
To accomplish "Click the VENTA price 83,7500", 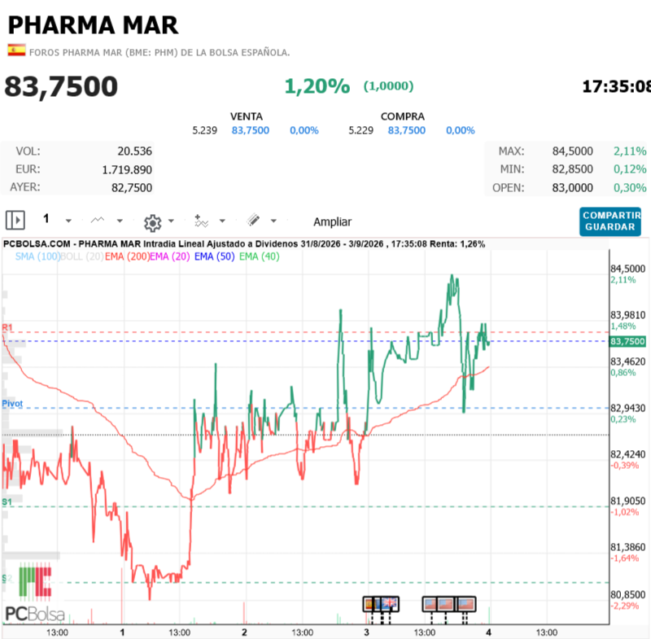I will pyautogui.click(x=251, y=130).
